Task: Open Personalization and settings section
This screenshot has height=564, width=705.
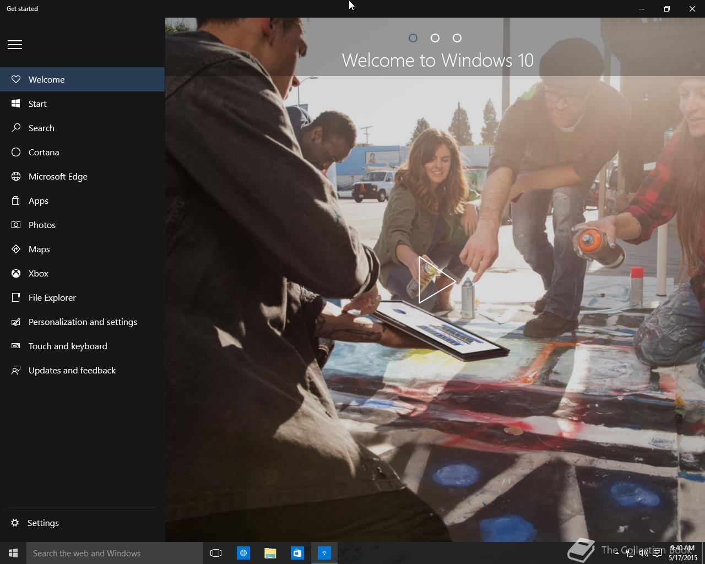Action: point(83,322)
